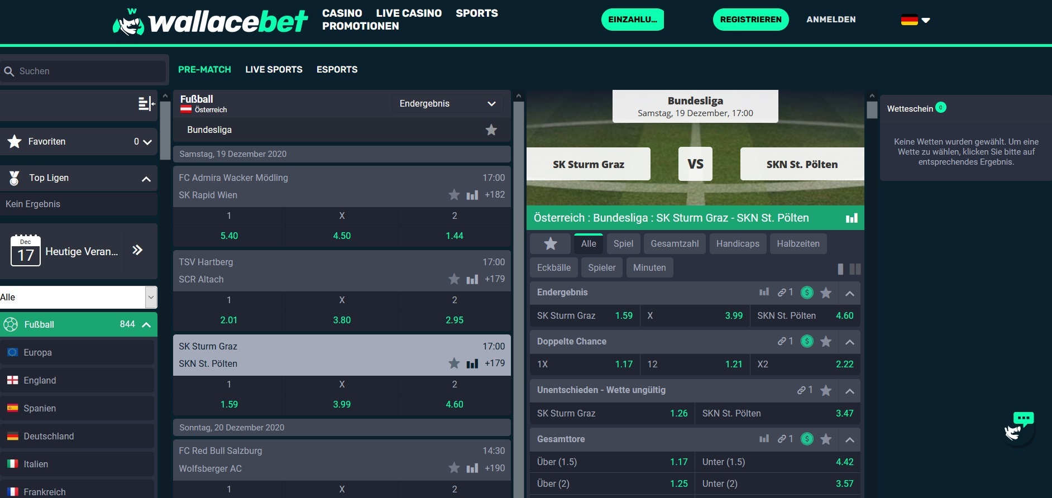This screenshot has width=1052, height=498.
Task: Open the Alle time filter dropdown
Action: click(78, 297)
